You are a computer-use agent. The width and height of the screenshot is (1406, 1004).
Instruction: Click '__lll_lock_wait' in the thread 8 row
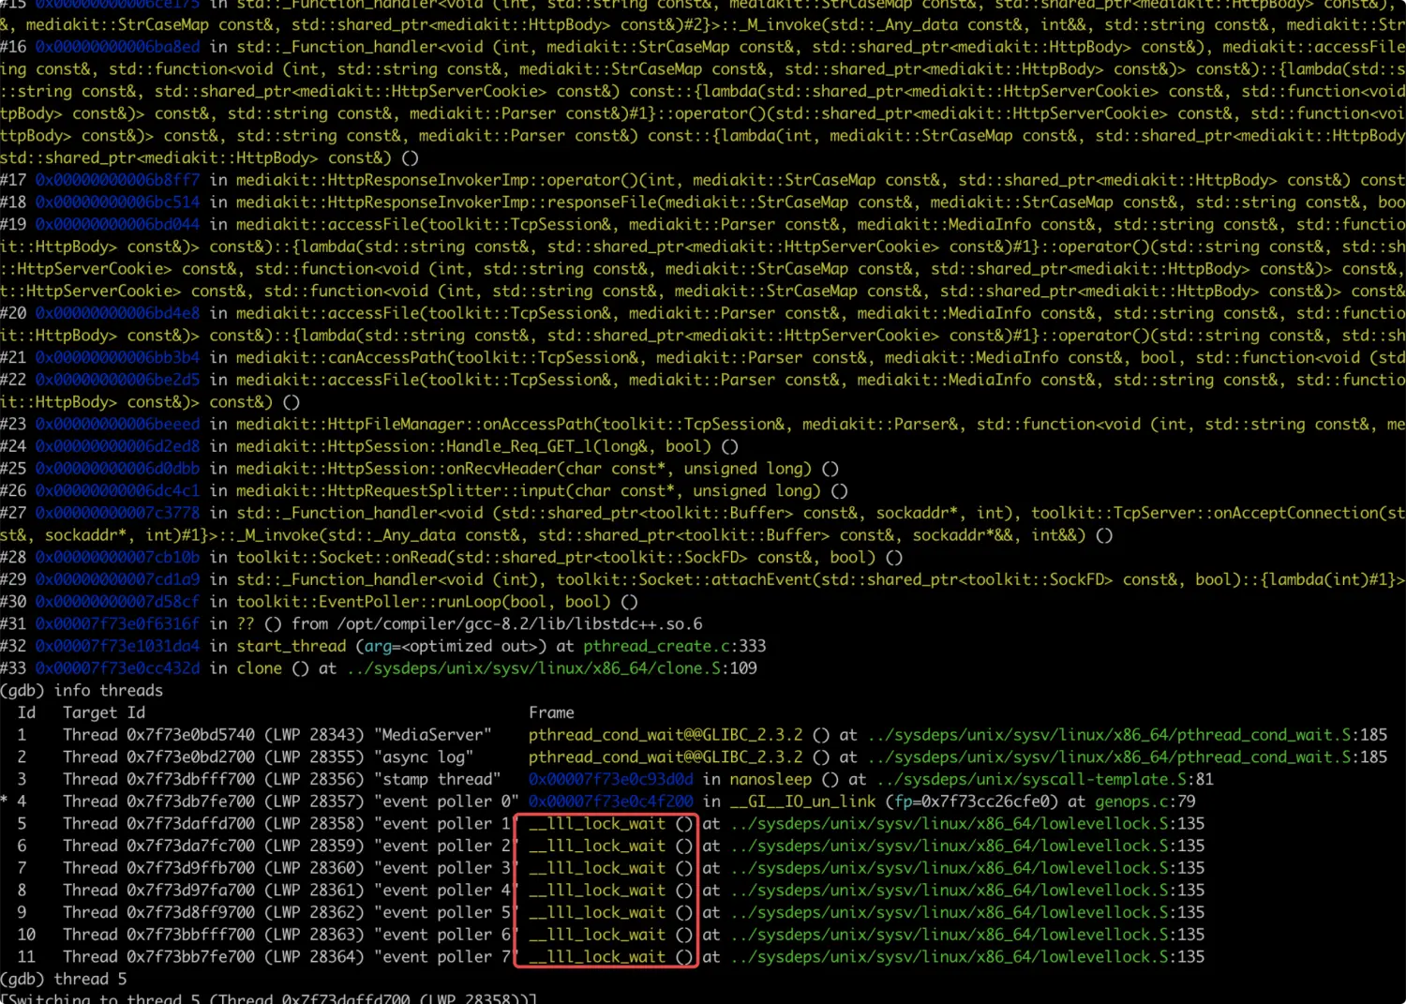pyautogui.click(x=597, y=890)
